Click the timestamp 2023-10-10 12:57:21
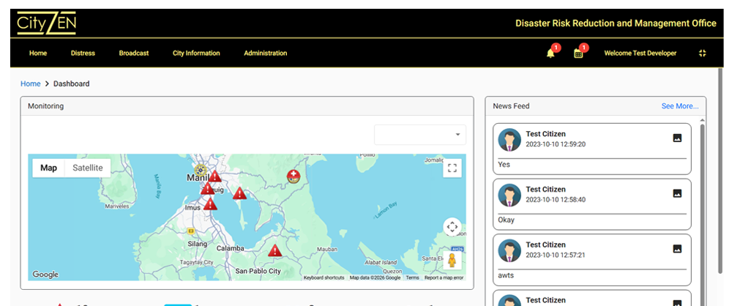The image size is (732, 306). tap(556, 255)
